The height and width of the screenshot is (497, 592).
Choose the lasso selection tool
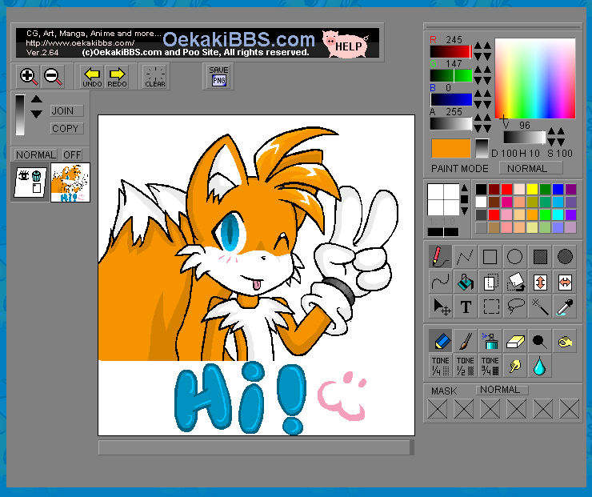click(x=515, y=307)
